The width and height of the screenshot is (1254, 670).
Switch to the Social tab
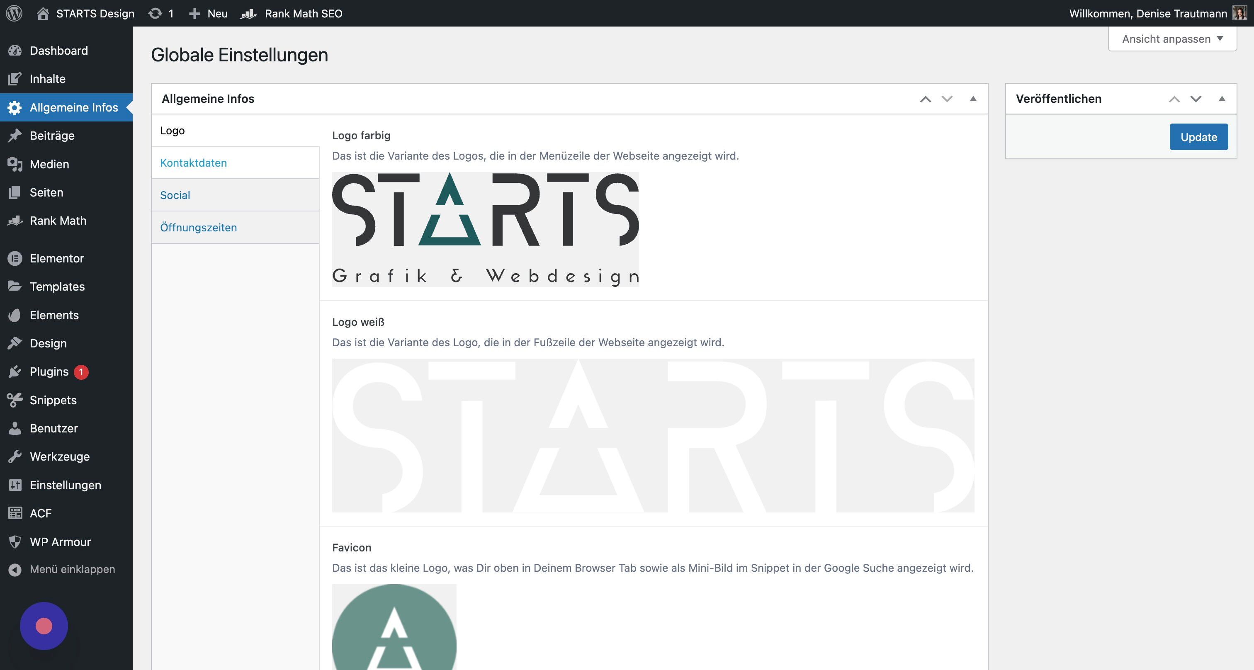[235, 195]
